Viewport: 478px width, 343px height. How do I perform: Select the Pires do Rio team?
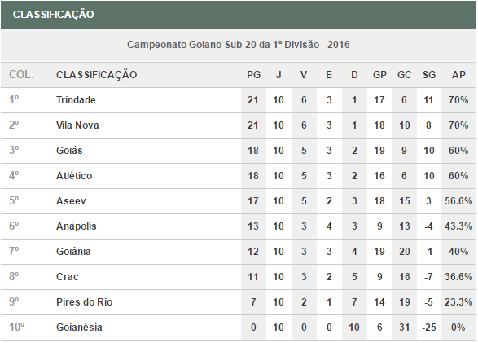coord(85,302)
